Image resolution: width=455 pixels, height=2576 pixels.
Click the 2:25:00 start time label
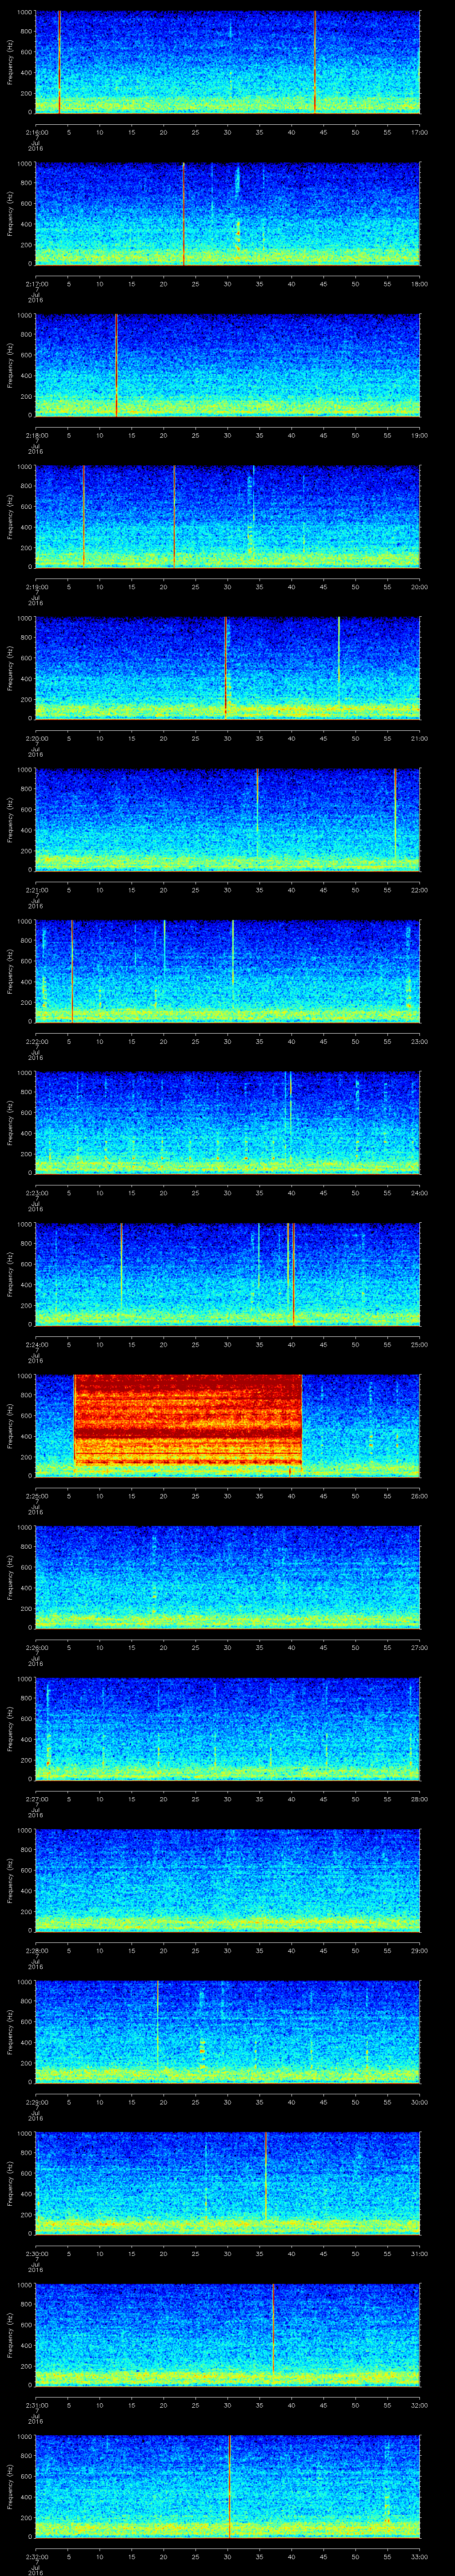coord(36,1496)
